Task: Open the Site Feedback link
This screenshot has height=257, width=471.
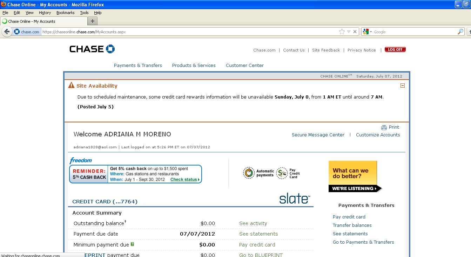Action: pyautogui.click(x=326, y=50)
